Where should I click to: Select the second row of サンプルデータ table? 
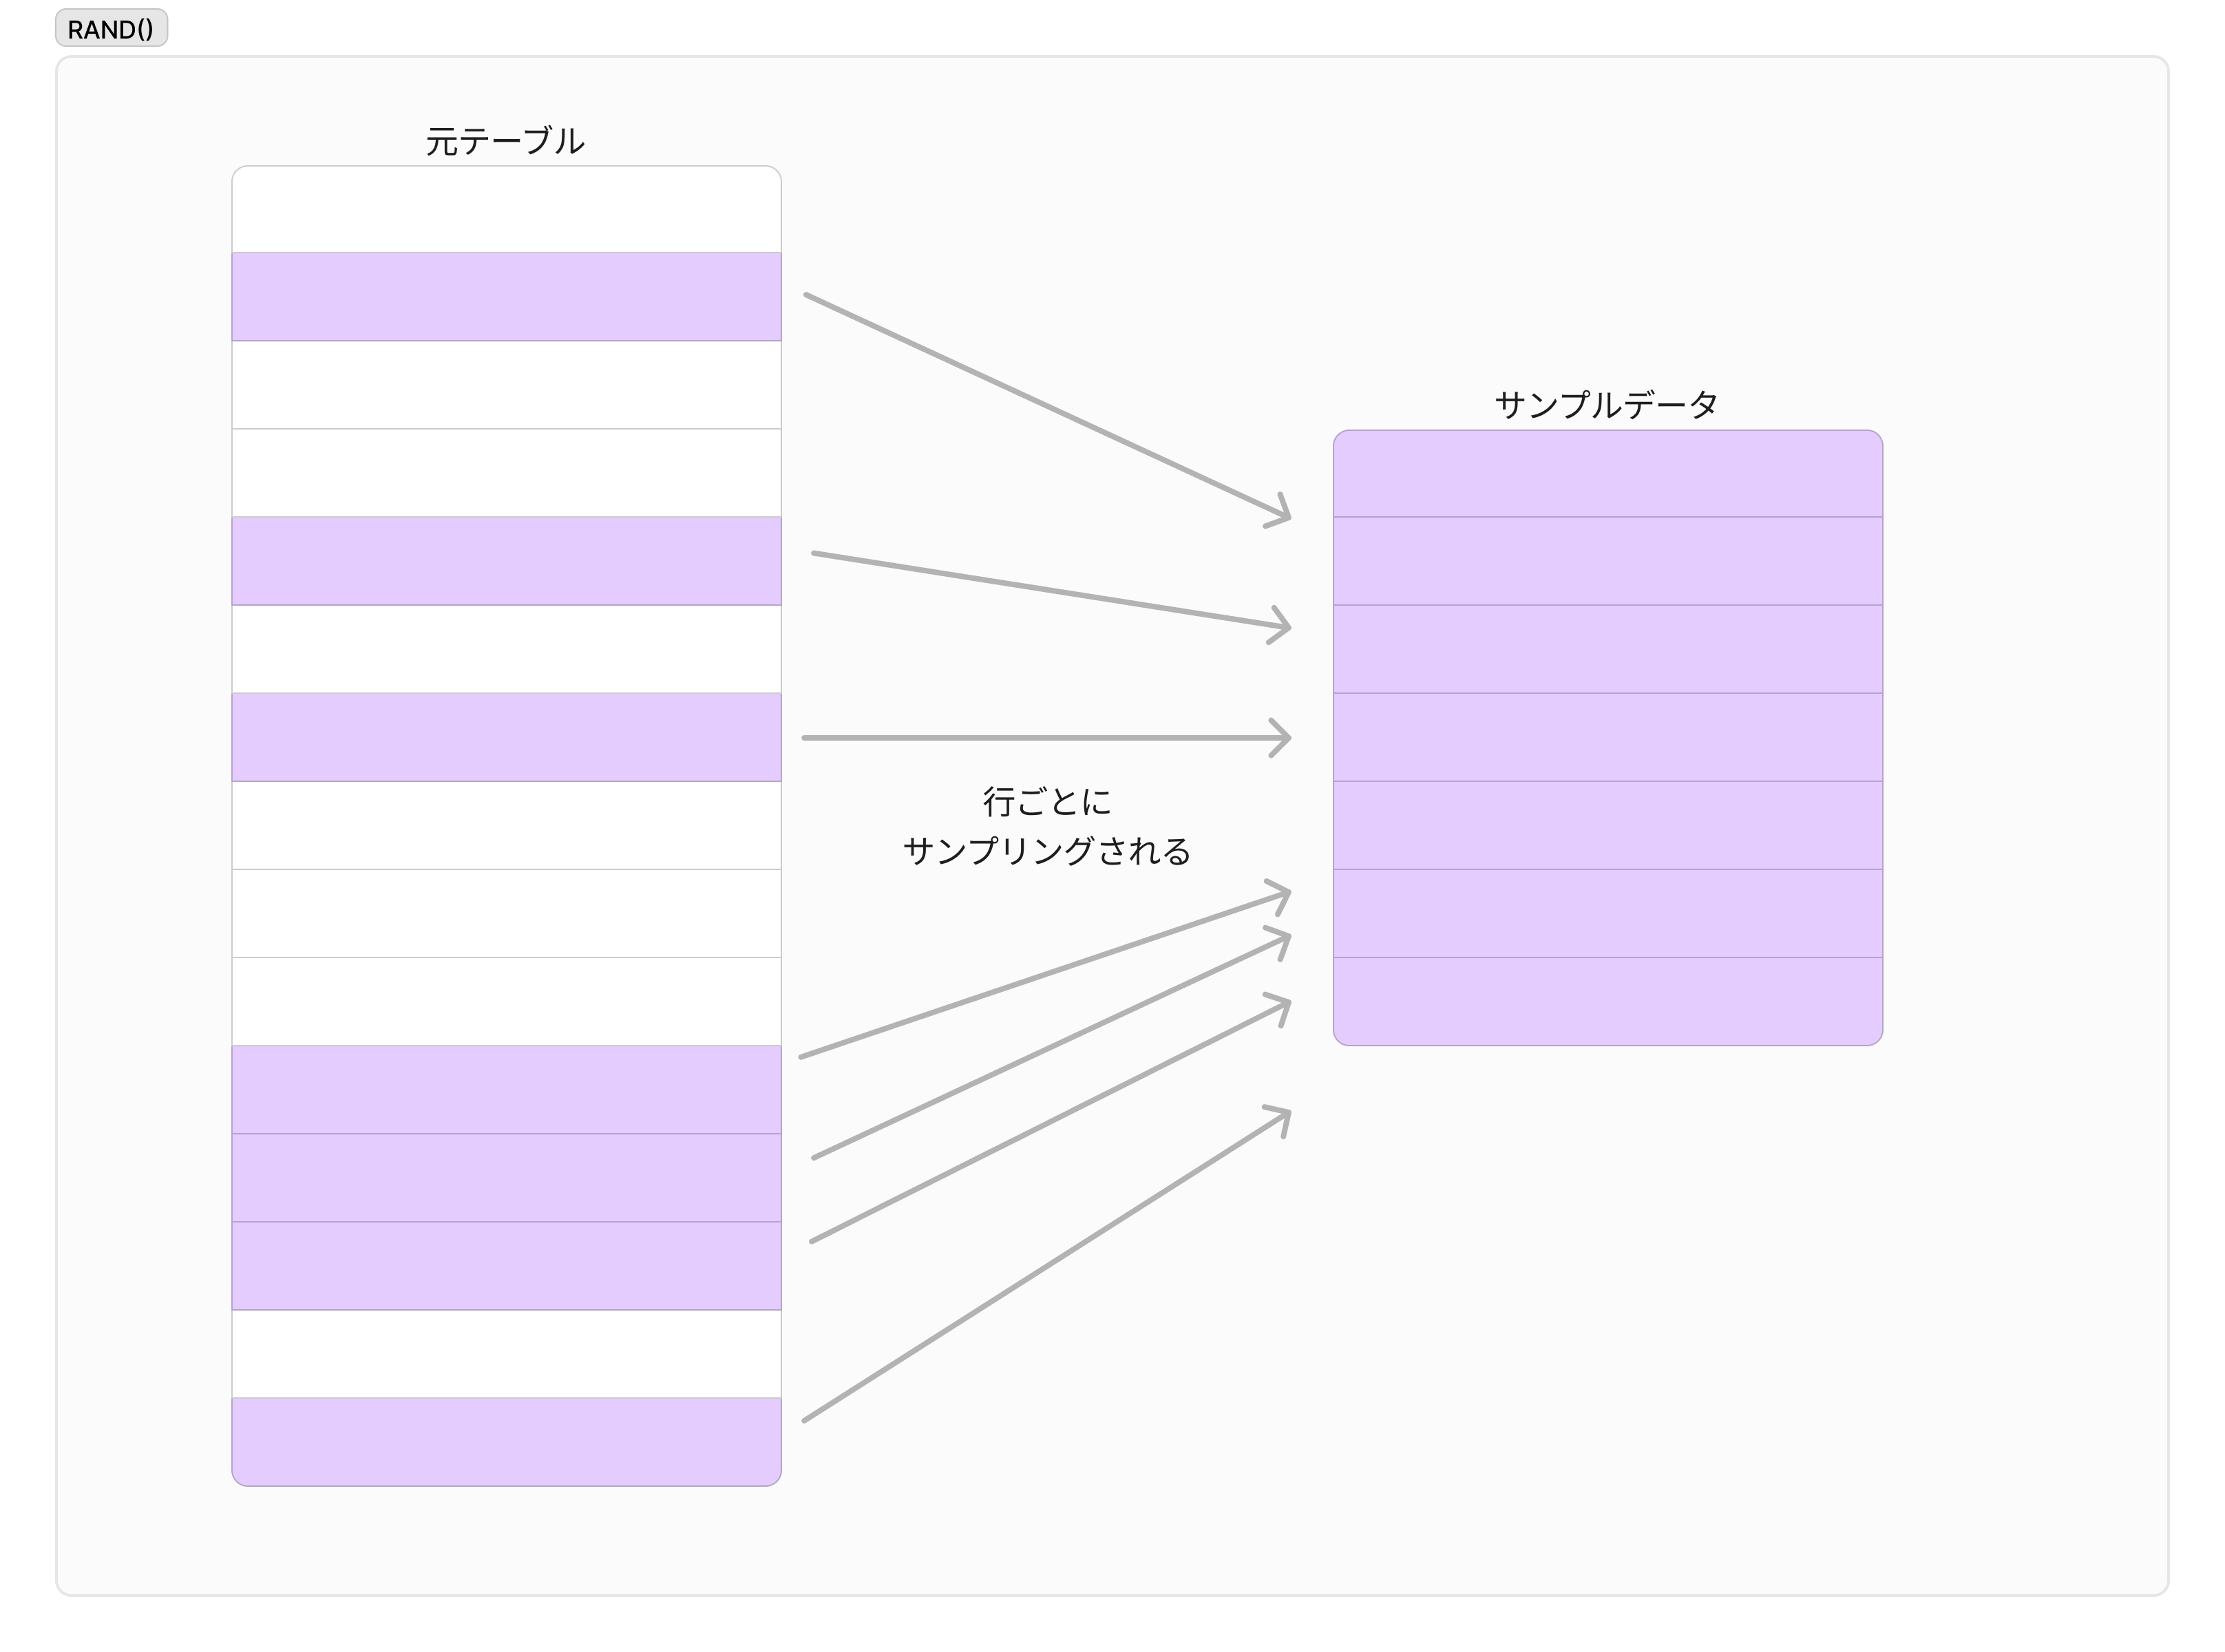tap(1607, 561)
